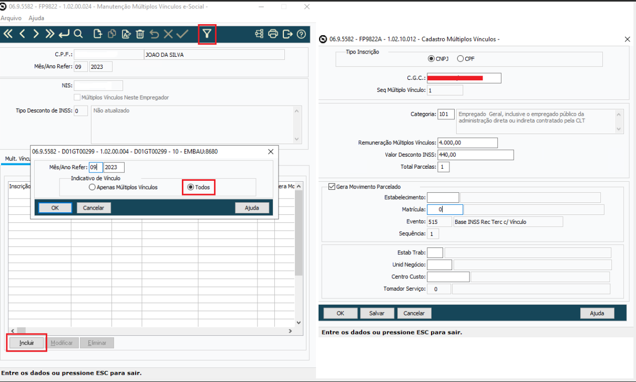
Task: Click the Estabelecimento code field
Action: (x=443, y=198)
